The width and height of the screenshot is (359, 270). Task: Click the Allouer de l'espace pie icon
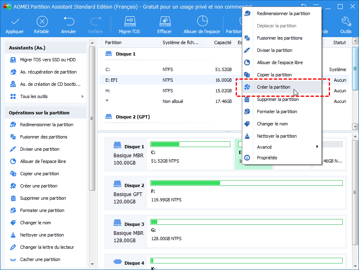coord(202,21)
